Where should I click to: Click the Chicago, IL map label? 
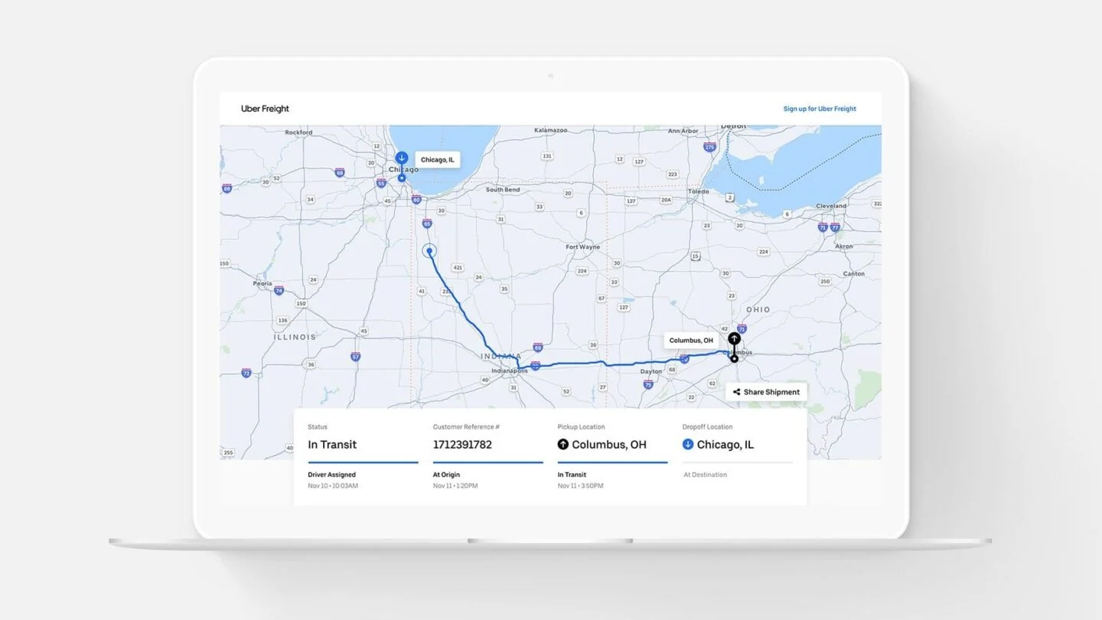click(438, 160)
